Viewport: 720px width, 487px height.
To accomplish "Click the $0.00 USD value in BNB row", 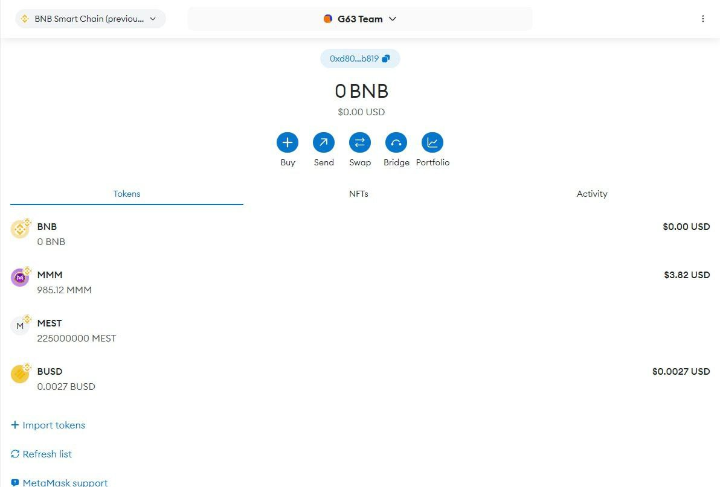I will [687, 226].
